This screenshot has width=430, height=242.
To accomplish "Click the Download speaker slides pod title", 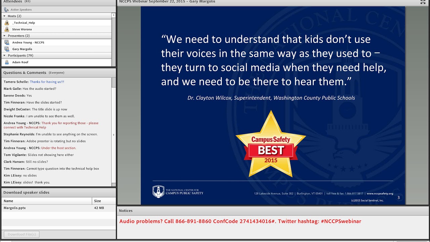I will tap(26, 193).
